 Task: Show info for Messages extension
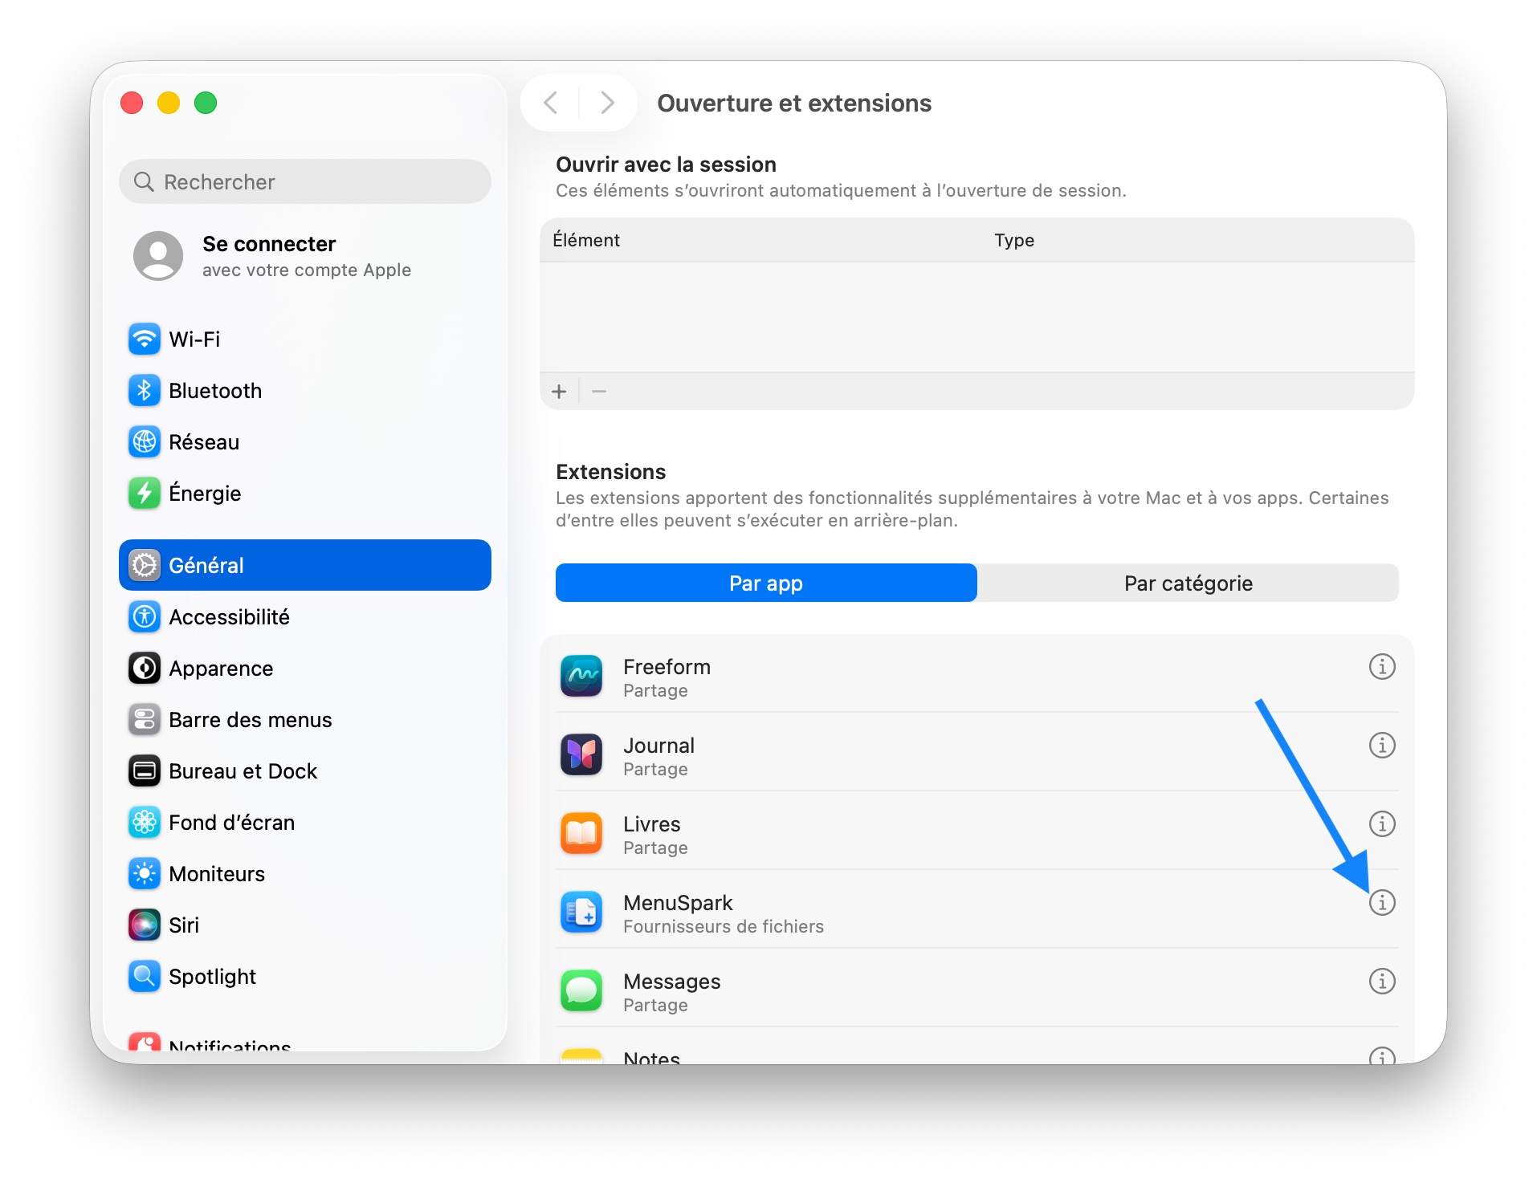click(x=1382, y=982)
